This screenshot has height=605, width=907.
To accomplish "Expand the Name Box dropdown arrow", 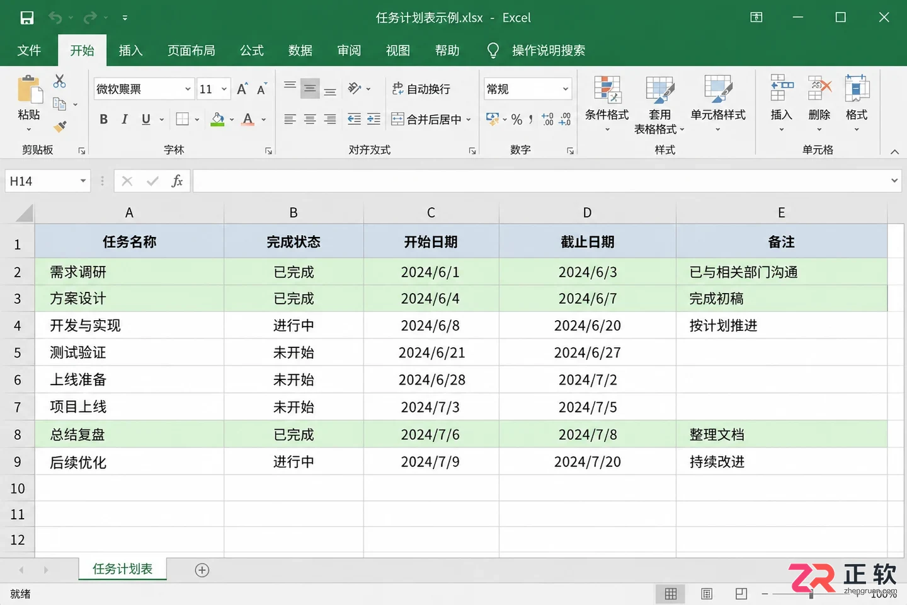I will click(83, 181).
